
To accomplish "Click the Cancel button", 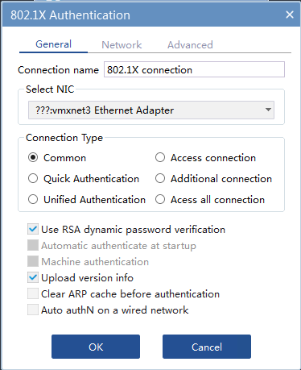I will click(x=207, y=347).
